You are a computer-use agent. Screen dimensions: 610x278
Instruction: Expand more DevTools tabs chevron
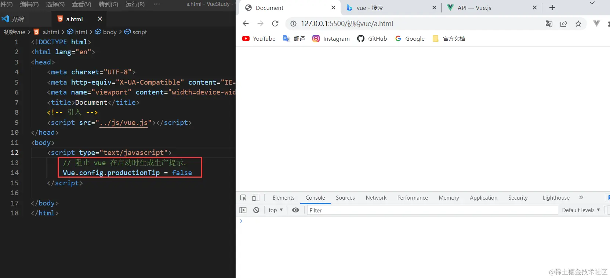click(581, 197)
